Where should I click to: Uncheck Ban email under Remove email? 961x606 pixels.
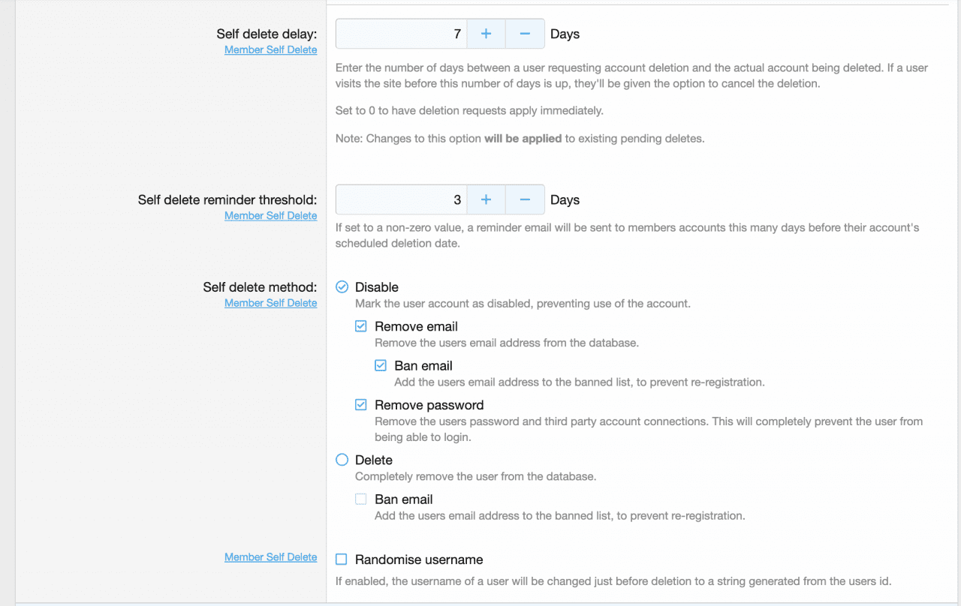tap(381, 366)
